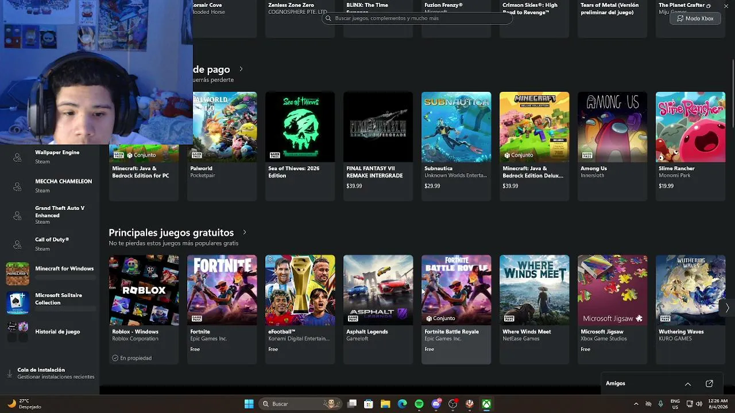Click the lock icon beside MECCHA CHAMELEON
Screen dimensions: 735x413
pyautogui.click(x=17, y=186)
